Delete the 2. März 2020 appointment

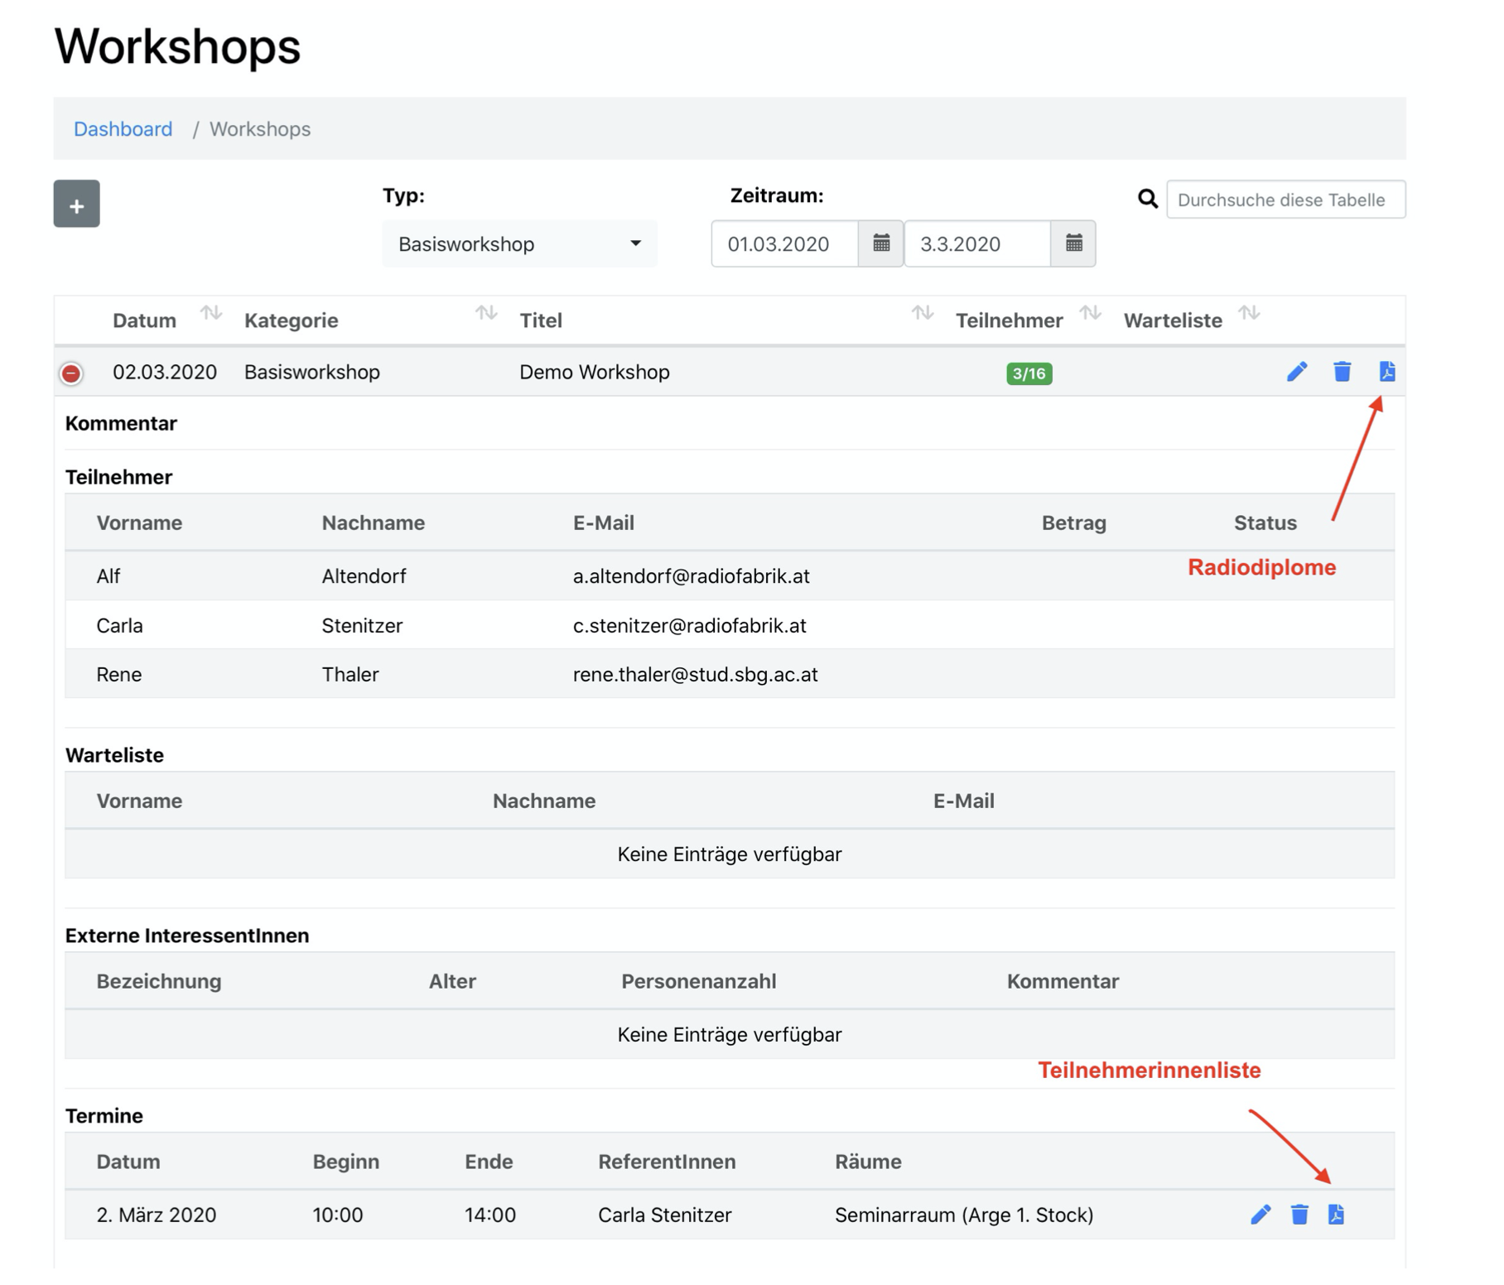pyautogui.click(x=1299, y=1215)
